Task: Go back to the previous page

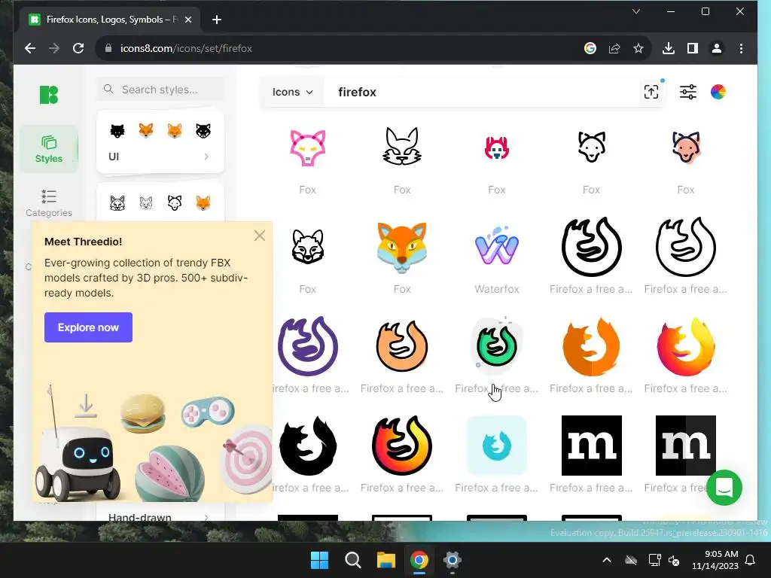Action: pyautogui.click(x=30, y=48)
